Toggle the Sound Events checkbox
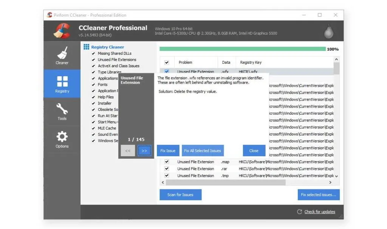This screenshot has width=387, height=229. tap(93, 135)
